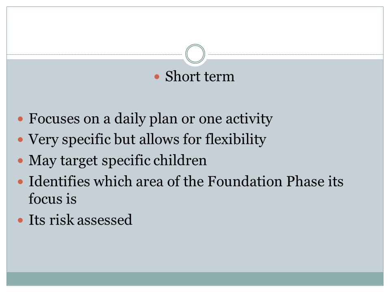The width and height of the screenshot is (390, 292).
Task: Click the orange bullet beside Short term
Action: [x=157, y=77]
